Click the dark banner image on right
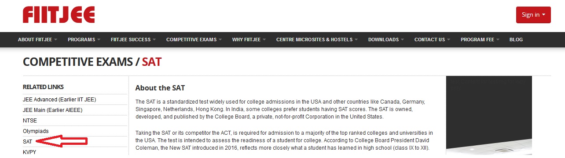The height and width of the screenshot is (158, 565). pos(489,115)
